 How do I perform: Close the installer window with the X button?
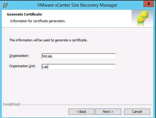(149, 4)
